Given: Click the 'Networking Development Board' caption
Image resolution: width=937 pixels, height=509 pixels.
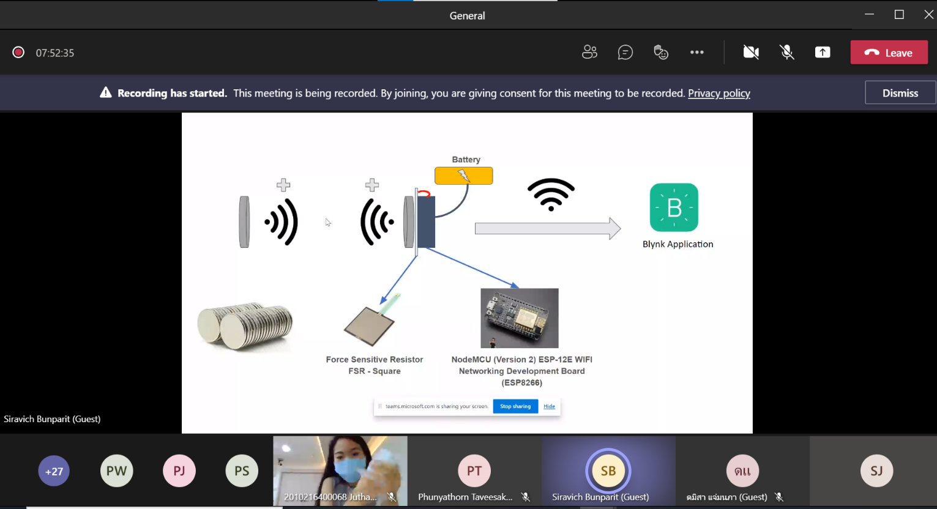Looking at the screenshot, I should coord(522,371).
